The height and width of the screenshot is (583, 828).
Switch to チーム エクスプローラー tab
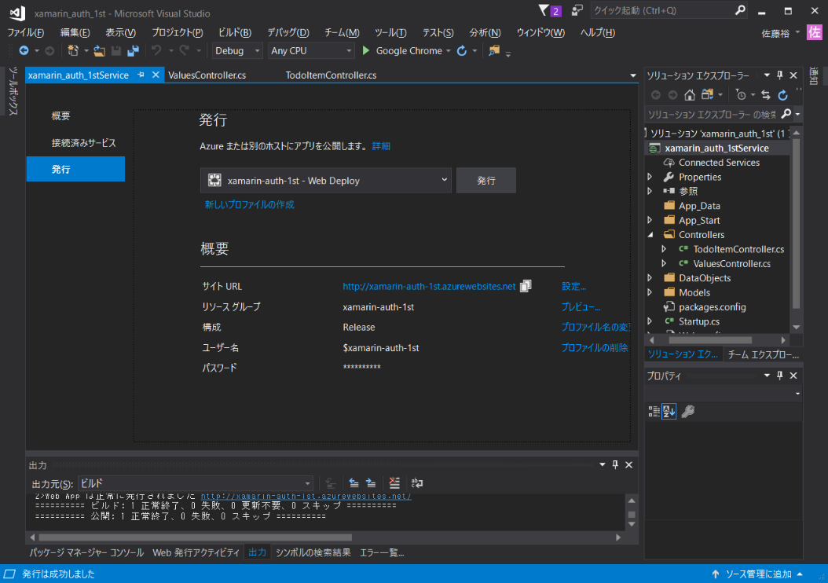763,354
